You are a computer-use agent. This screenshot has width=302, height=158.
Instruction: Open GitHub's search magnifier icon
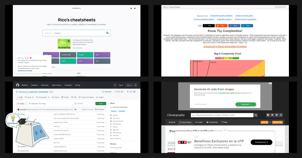coord(115,85)
